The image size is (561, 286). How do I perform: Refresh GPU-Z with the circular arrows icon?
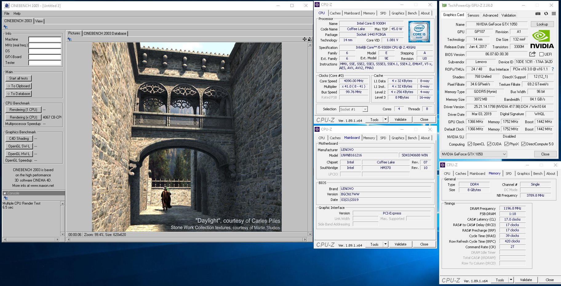pyautogui.click(x=546, y=14)
